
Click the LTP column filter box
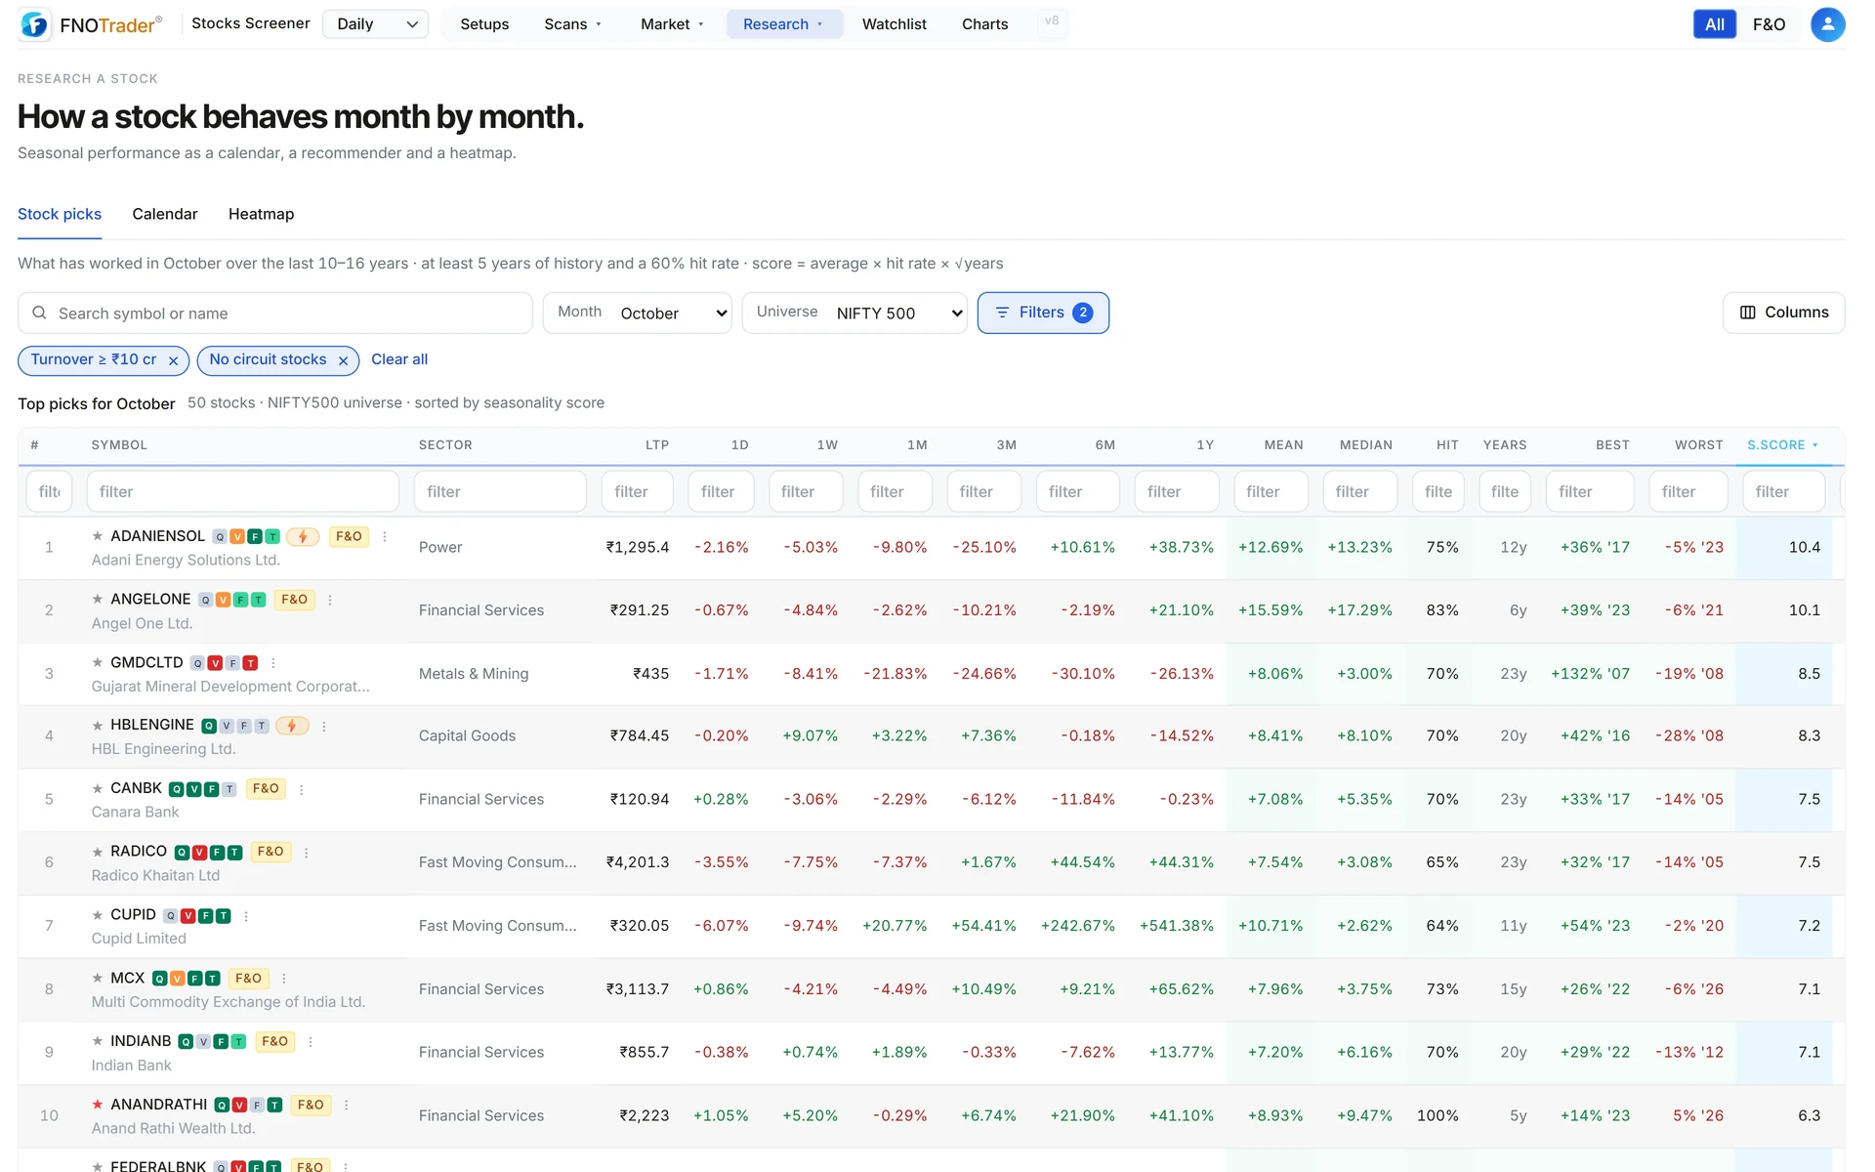click(638, 492)
